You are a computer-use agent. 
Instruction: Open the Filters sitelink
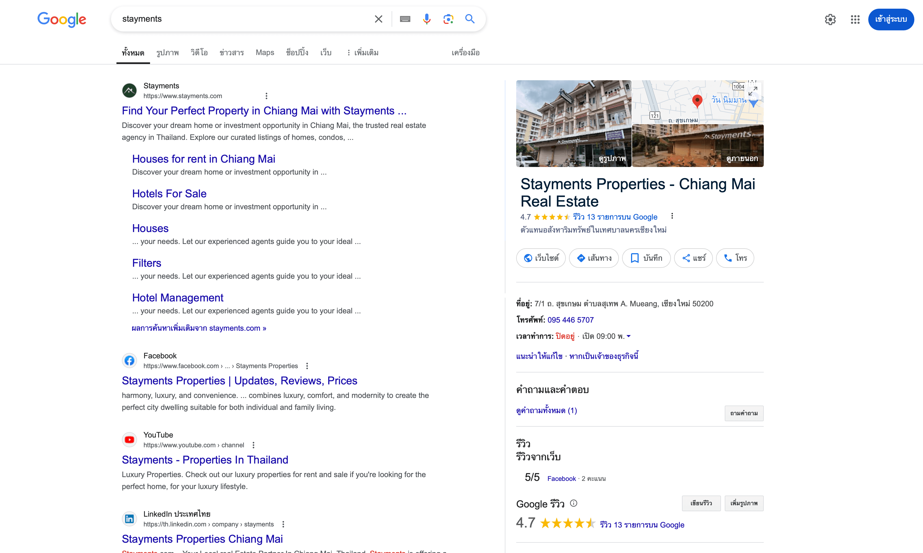(146, 263)
